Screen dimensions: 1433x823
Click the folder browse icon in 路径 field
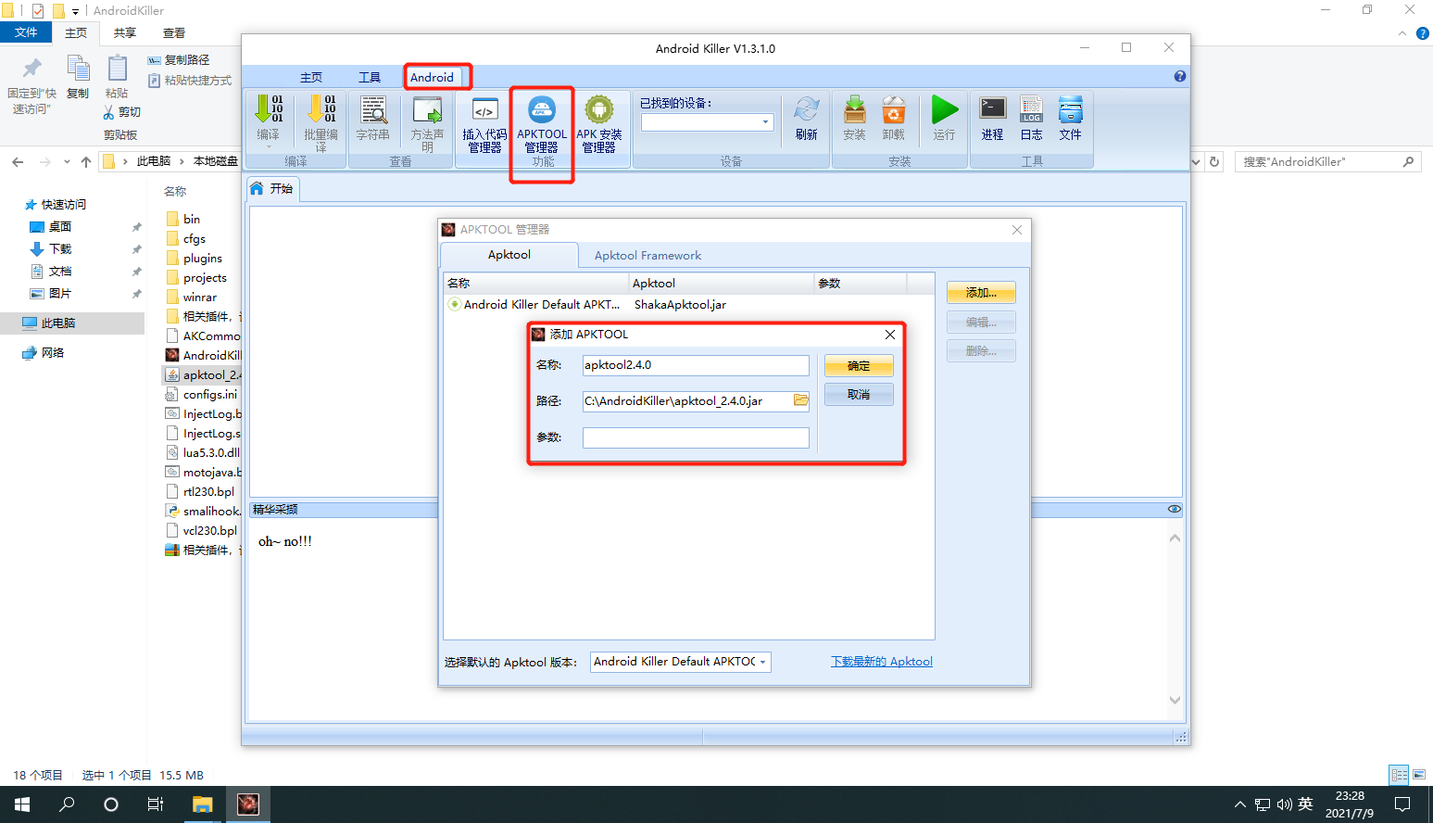pos(800,400)
